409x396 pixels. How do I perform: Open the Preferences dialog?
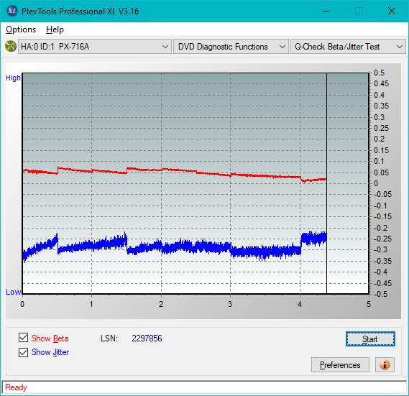340,364
